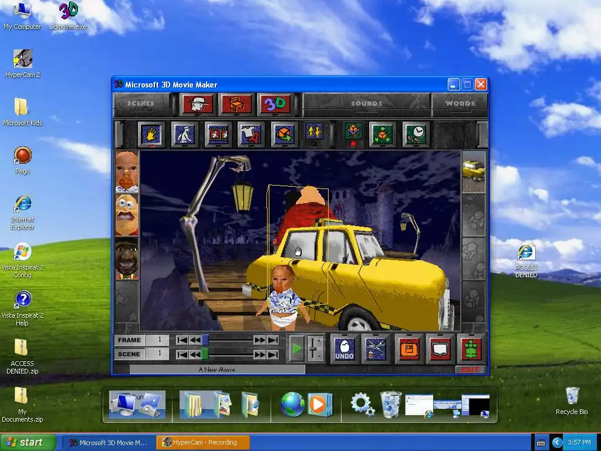
Task: Open the film strip action browser tool
Action: click(x=218, y=134)
